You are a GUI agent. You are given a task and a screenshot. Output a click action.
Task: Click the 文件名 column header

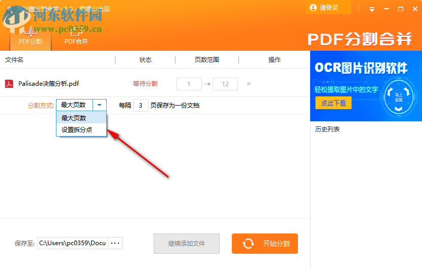(x=14, y=60)
